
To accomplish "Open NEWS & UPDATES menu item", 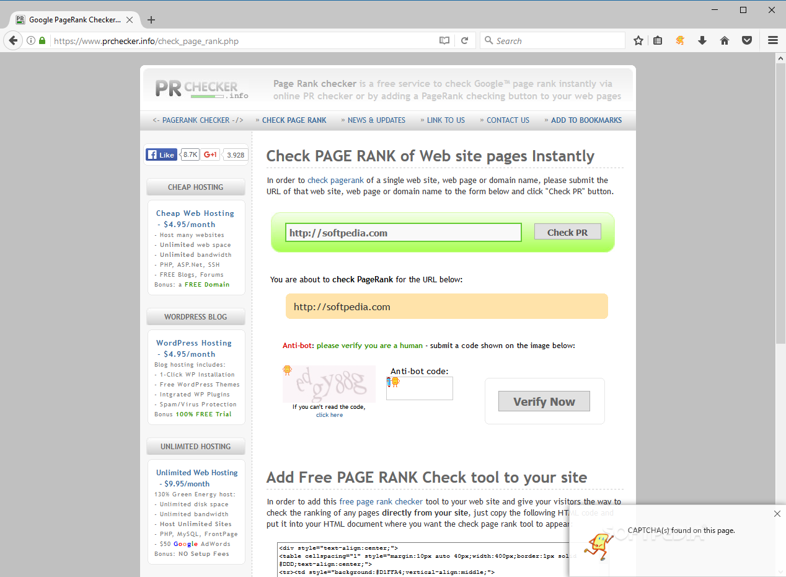I will [x=376, y=120].
